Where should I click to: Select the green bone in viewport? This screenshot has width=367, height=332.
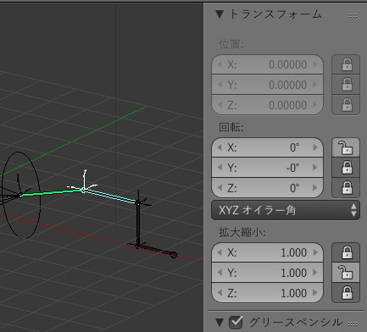tap(51, 193)
